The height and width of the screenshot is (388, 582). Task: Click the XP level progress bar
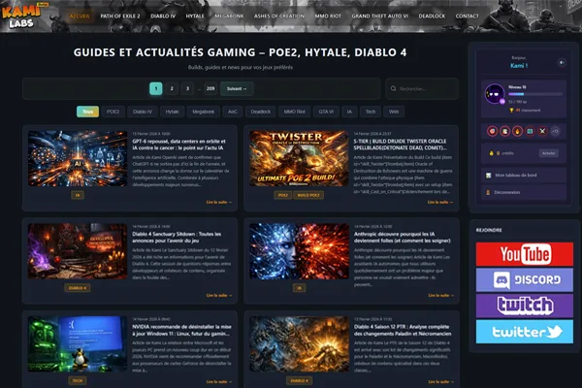(535, 94)
